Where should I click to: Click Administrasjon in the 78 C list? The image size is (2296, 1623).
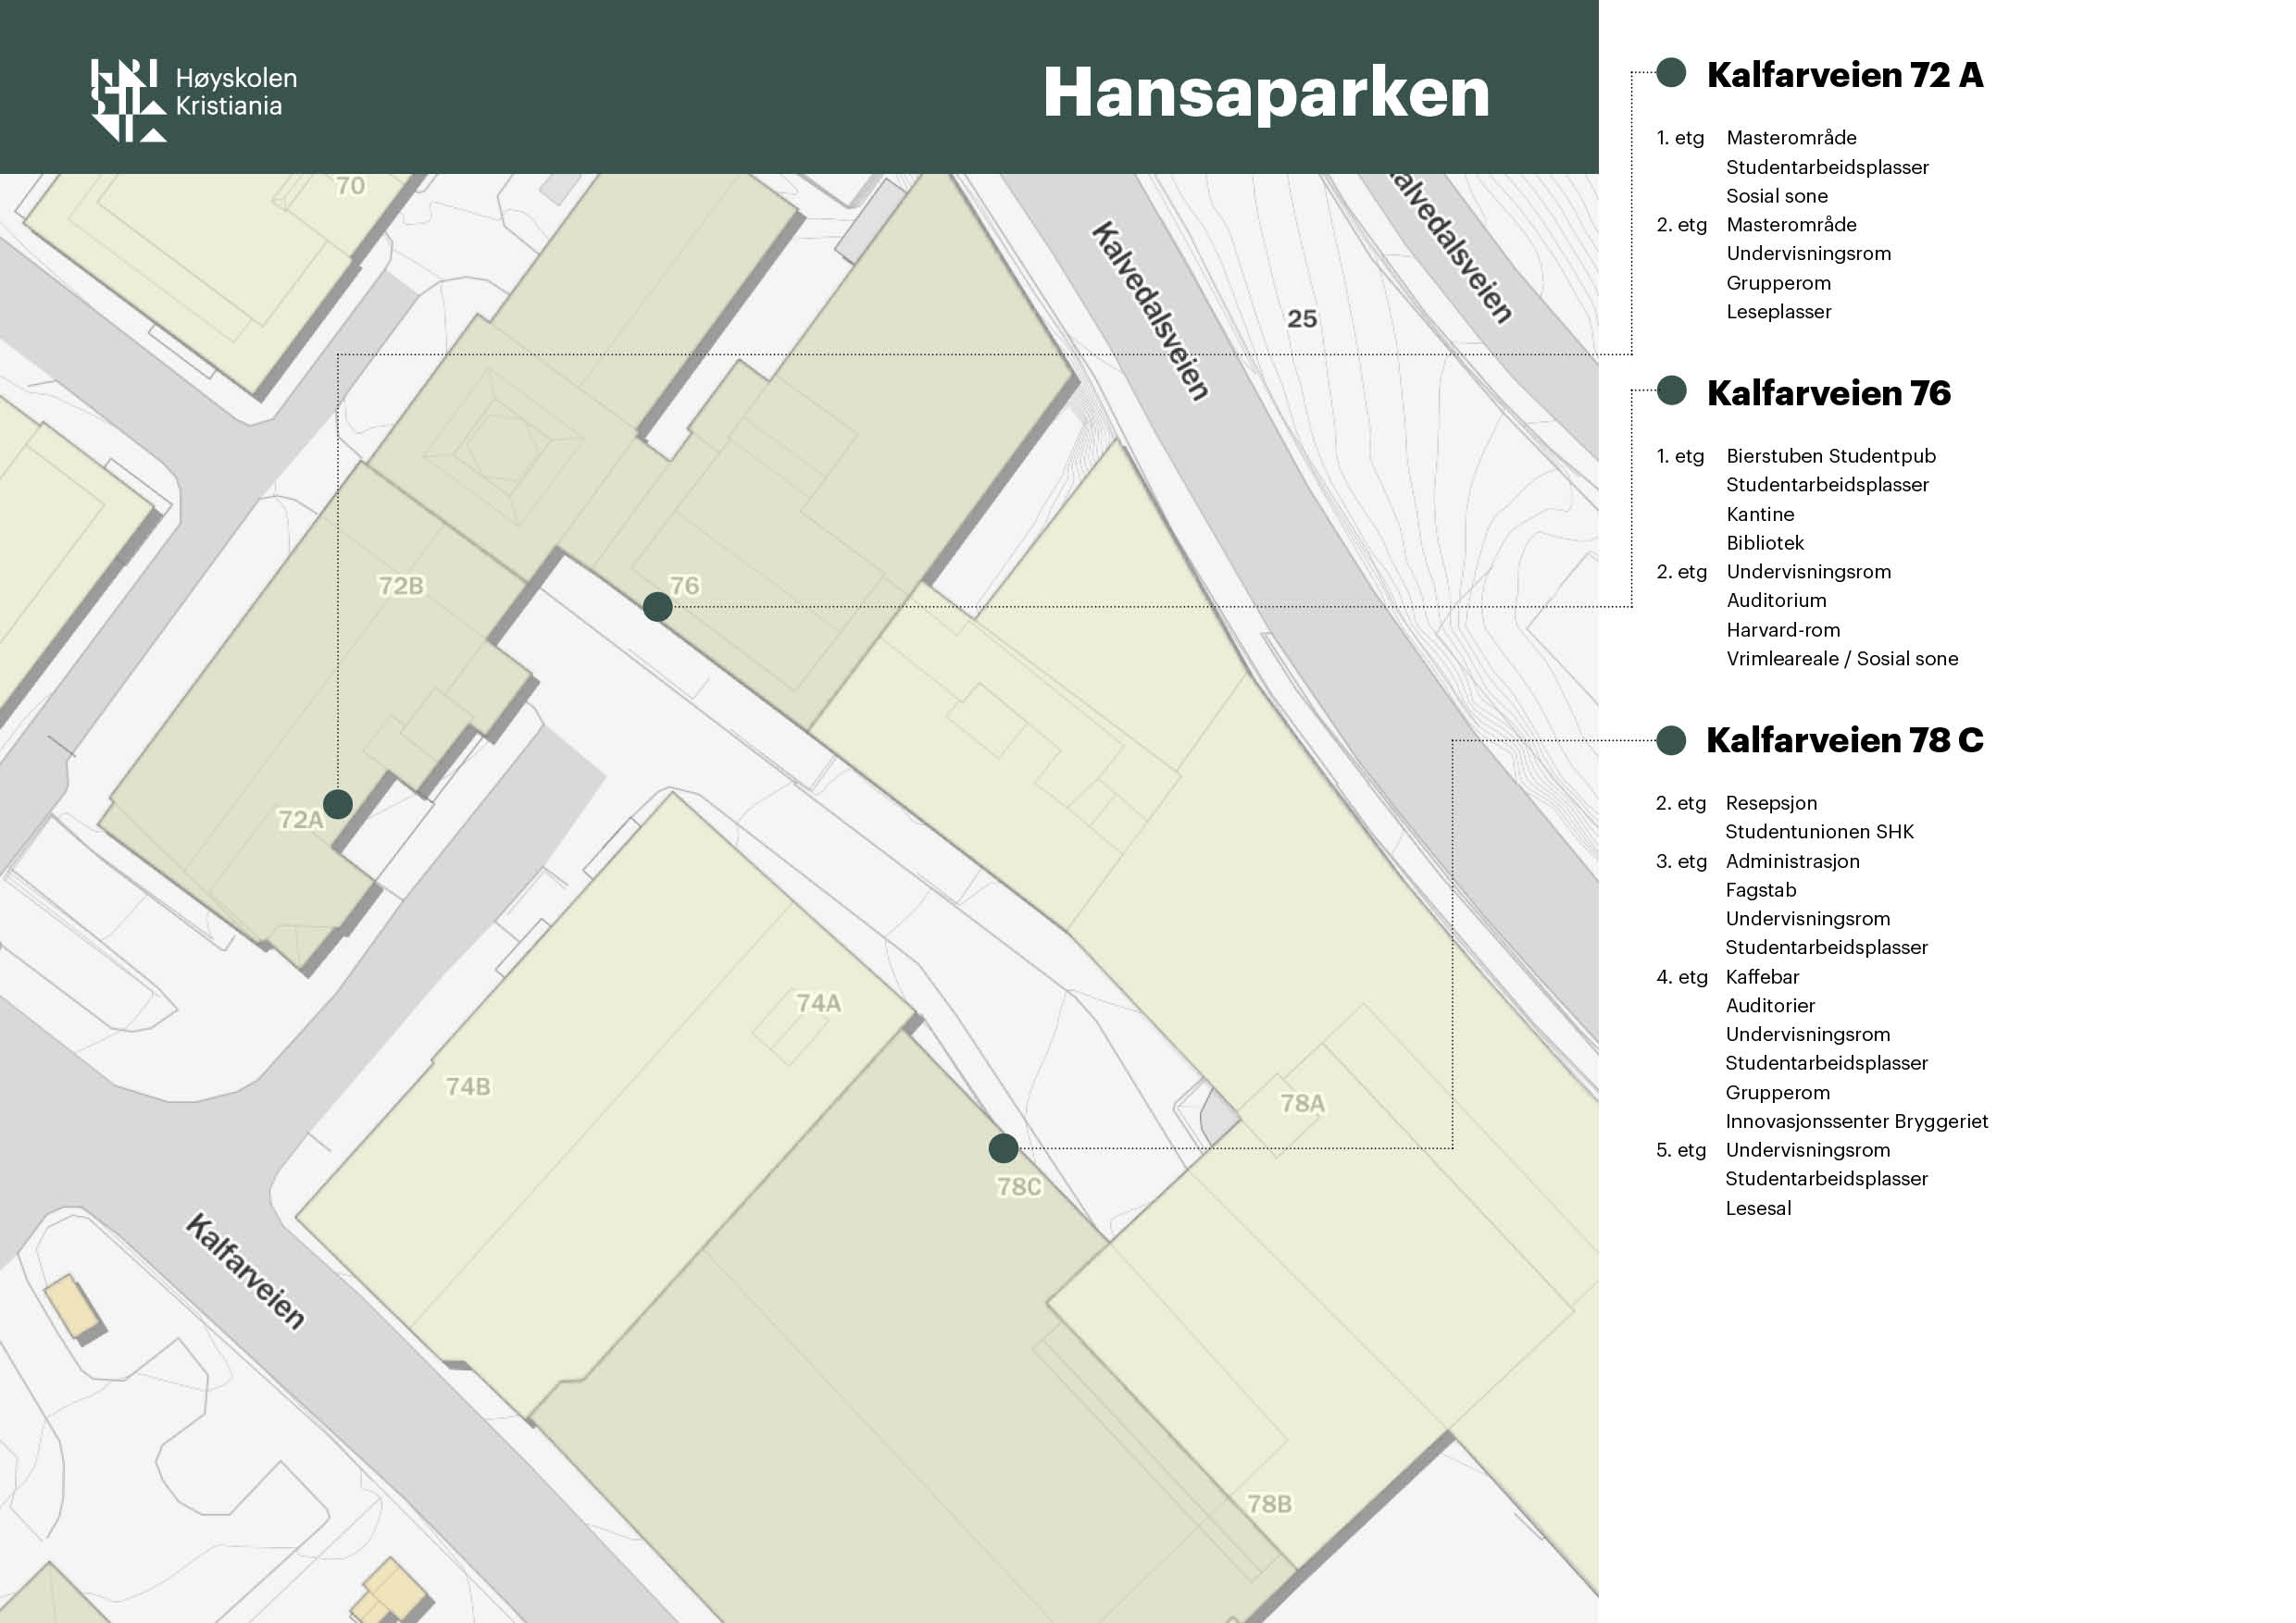(1792, 861)
